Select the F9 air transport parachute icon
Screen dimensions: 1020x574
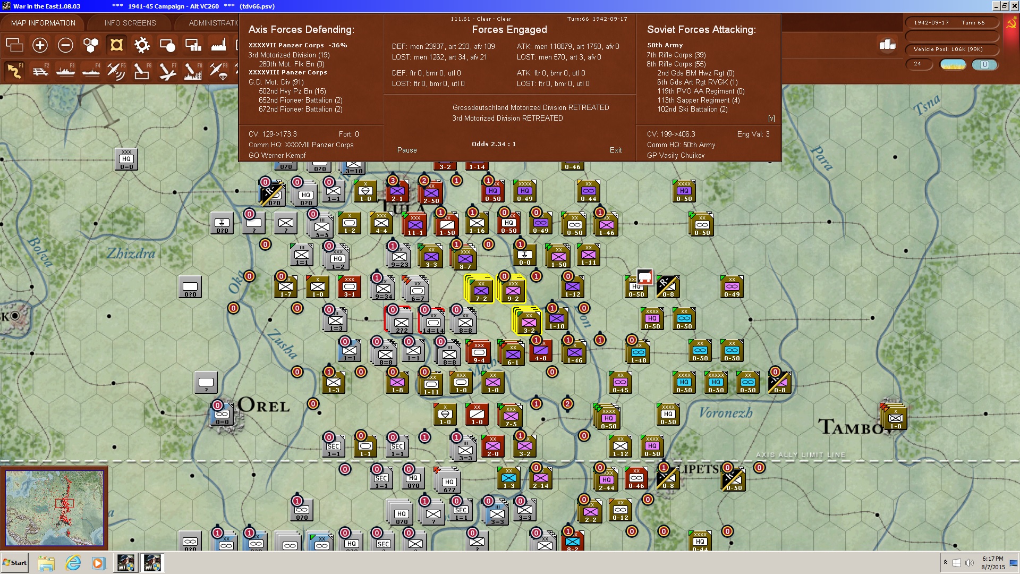[x=218, y=71]
